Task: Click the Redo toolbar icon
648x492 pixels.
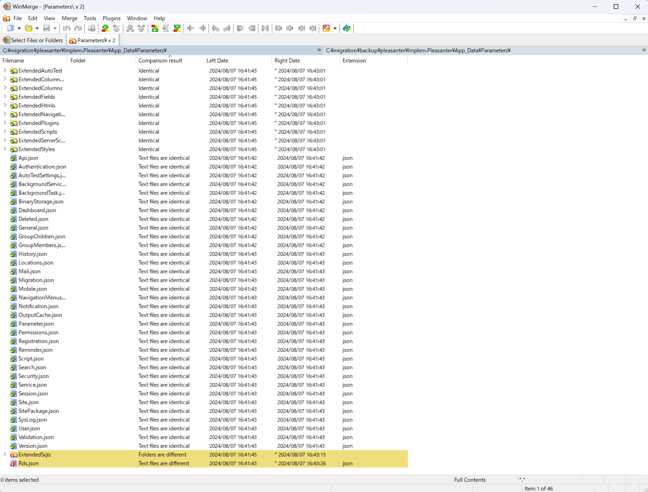Action: 78,28
